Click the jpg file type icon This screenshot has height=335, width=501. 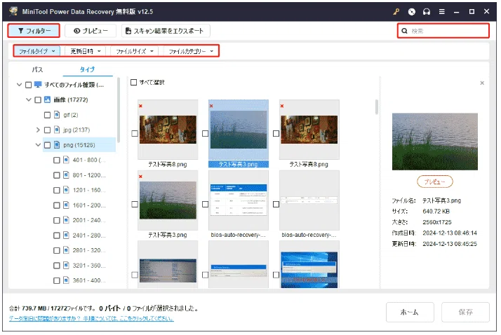pyautogui.click(x=57, y=130)
